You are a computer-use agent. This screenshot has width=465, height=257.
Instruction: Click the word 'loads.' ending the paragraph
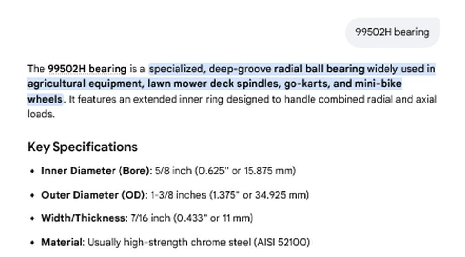click(41, 114)
